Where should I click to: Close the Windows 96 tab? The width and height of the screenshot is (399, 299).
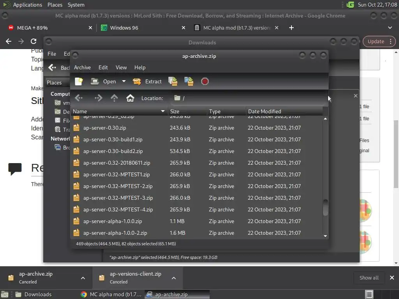pyautogui.click(x=184, y=28)
